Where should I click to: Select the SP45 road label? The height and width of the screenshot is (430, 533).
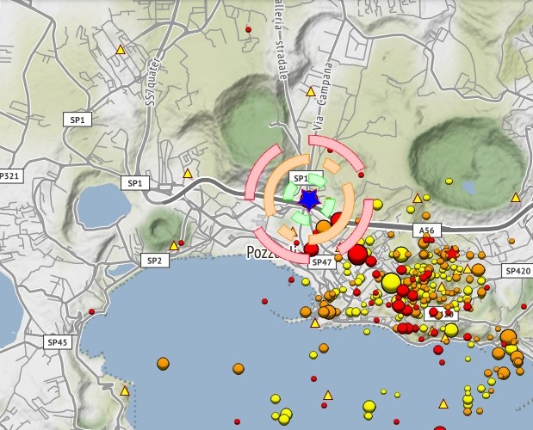[58, 342]
